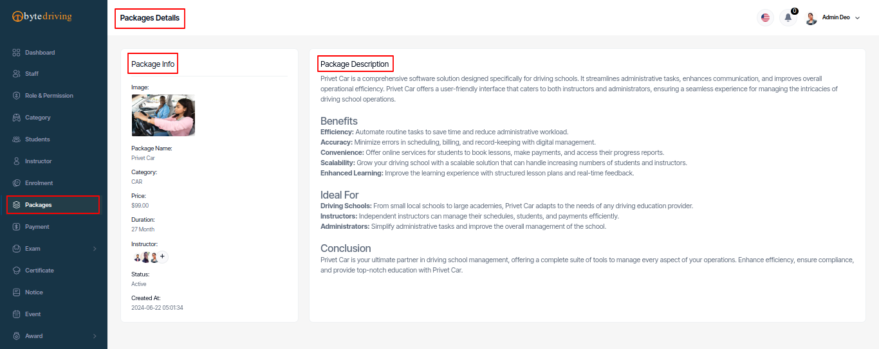Click the Privet Car package image thumbnail
The height and width of the screenshot is (349, 879).
tap(163, 115)
